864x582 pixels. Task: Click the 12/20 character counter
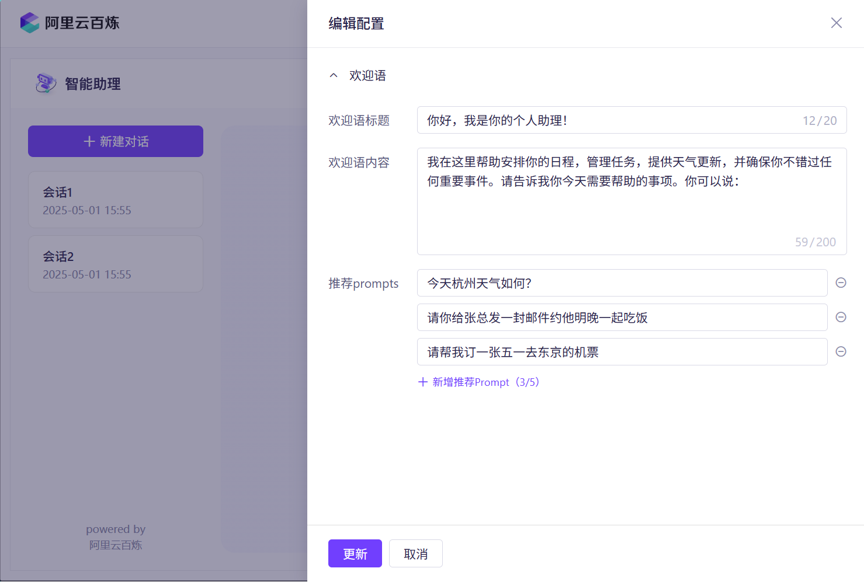[x=820, y=121]
